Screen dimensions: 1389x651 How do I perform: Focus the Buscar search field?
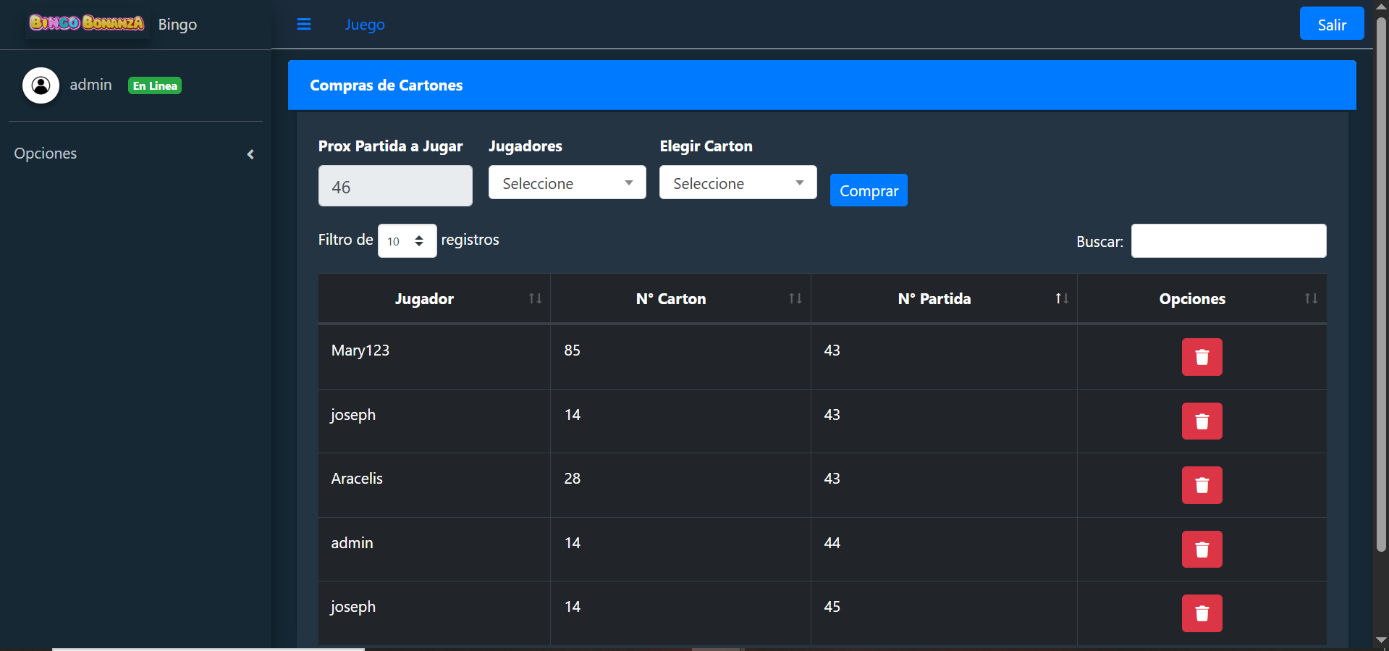pos(1228,241)
